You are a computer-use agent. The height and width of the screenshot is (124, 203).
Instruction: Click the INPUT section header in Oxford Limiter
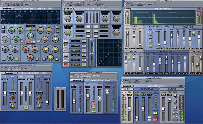coord(127,89)
